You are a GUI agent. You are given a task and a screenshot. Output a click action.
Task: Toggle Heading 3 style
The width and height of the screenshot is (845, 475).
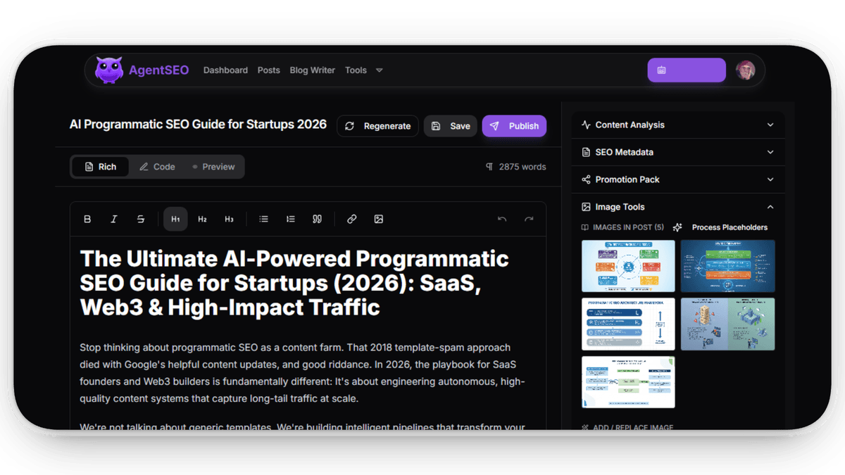(229, 220)
